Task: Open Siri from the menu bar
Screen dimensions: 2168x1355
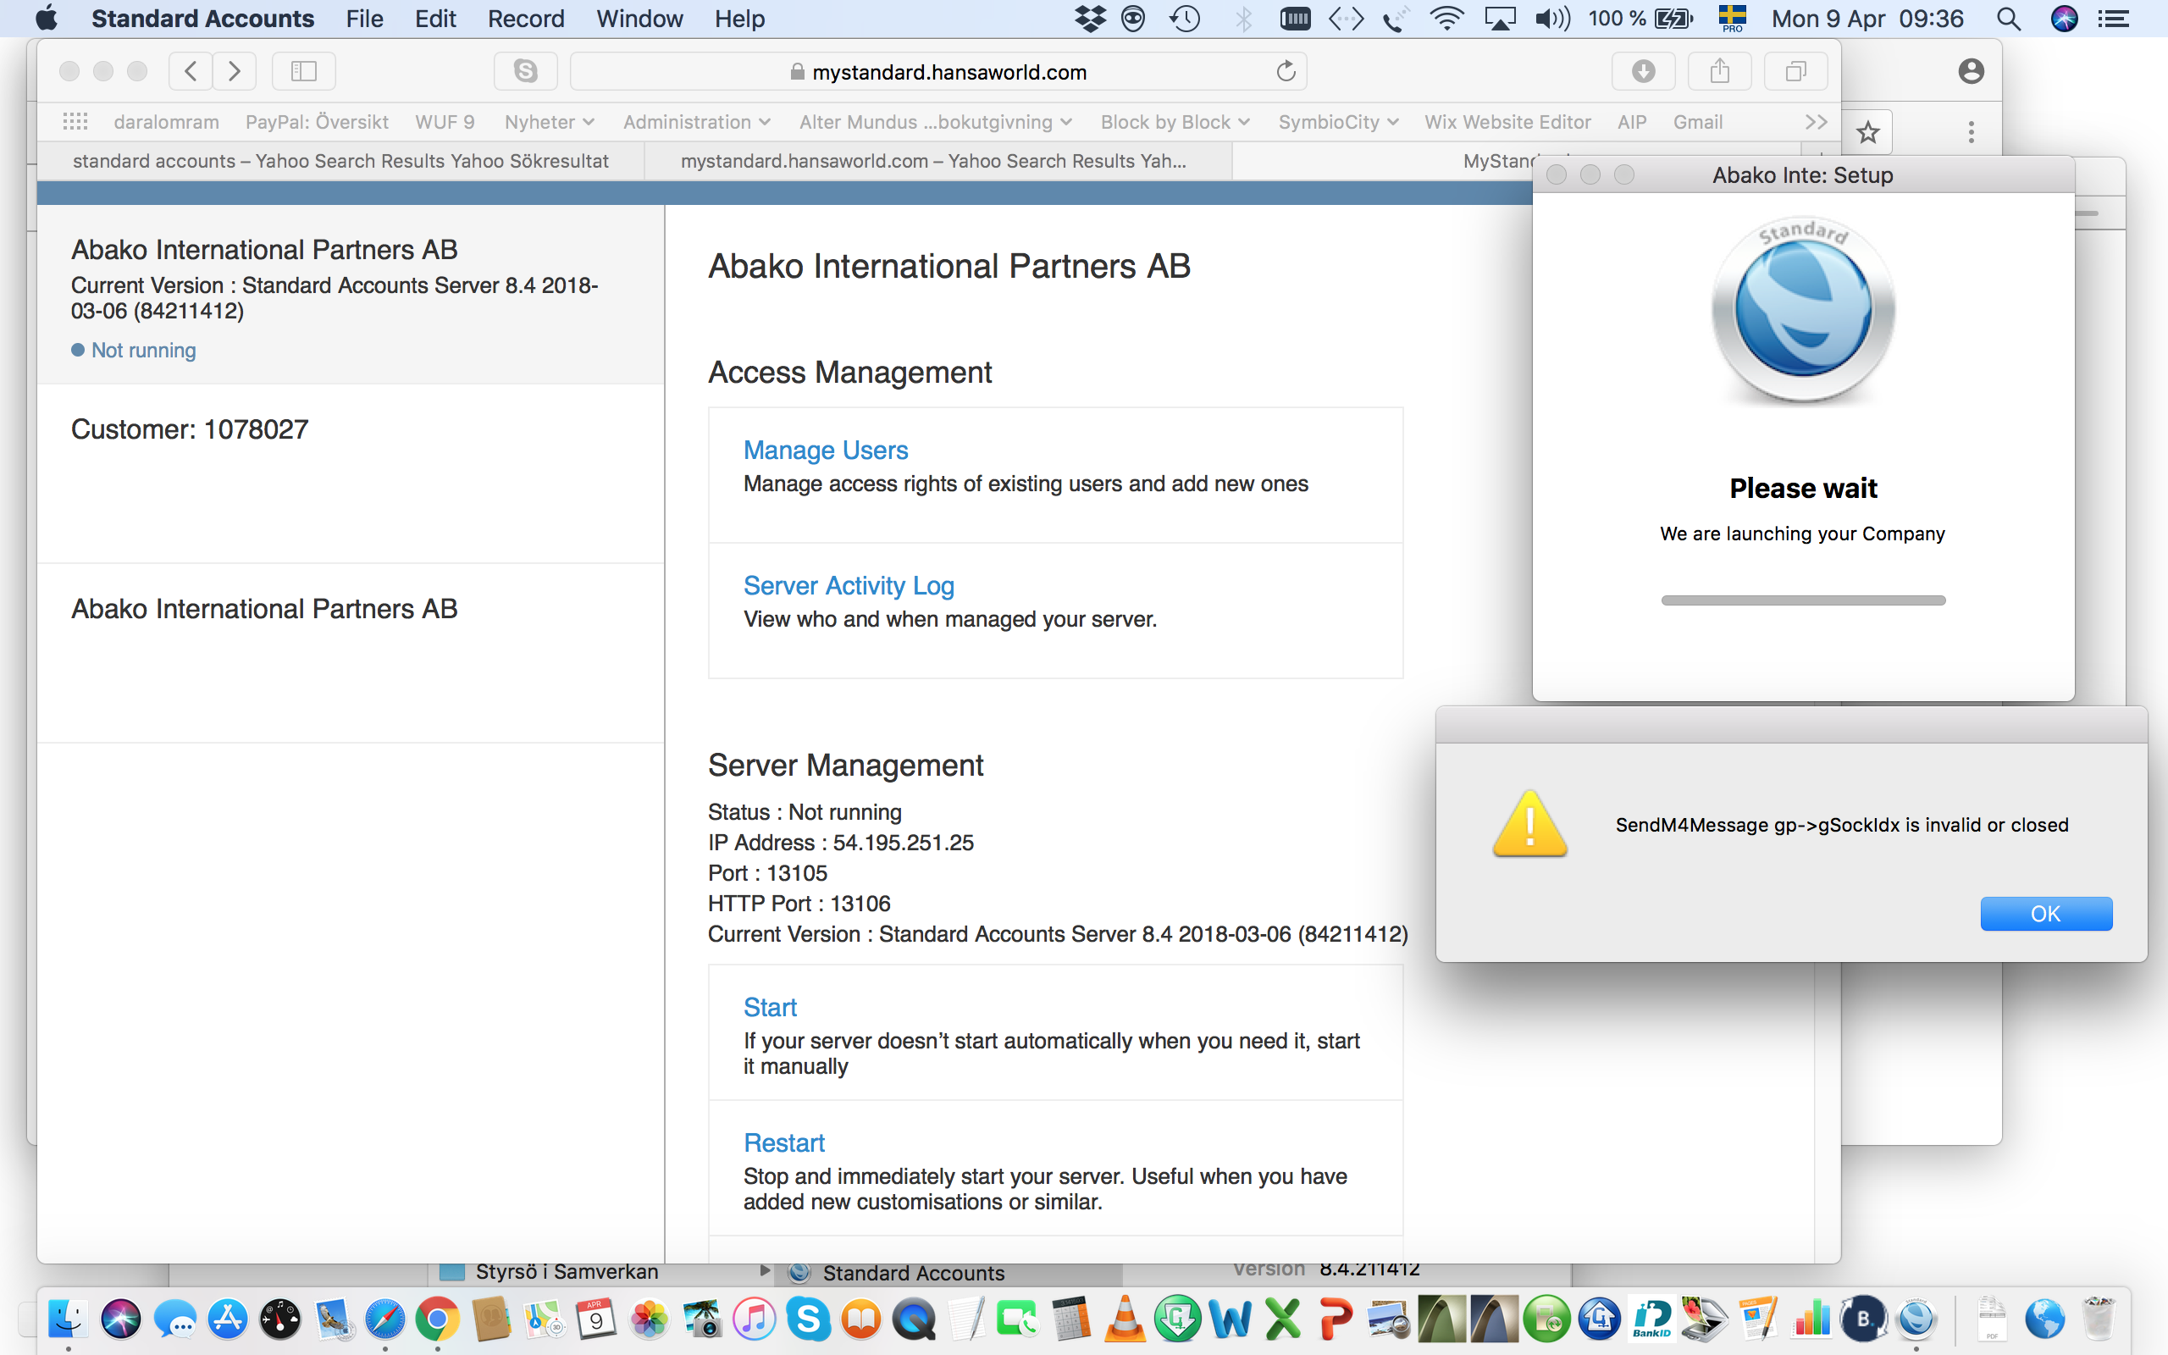Action: click(2064, 19)
